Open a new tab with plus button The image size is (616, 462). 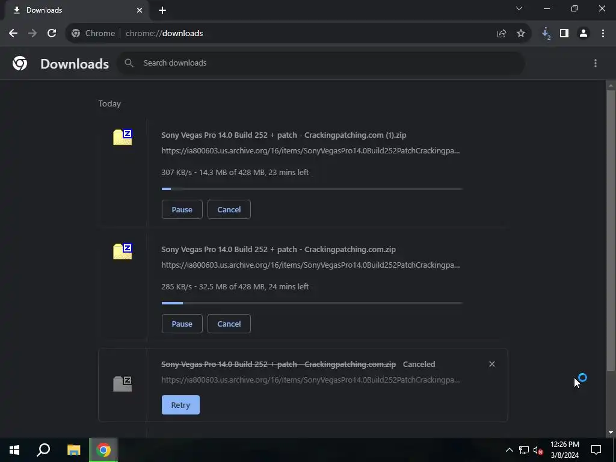click(x=162, y=10)
